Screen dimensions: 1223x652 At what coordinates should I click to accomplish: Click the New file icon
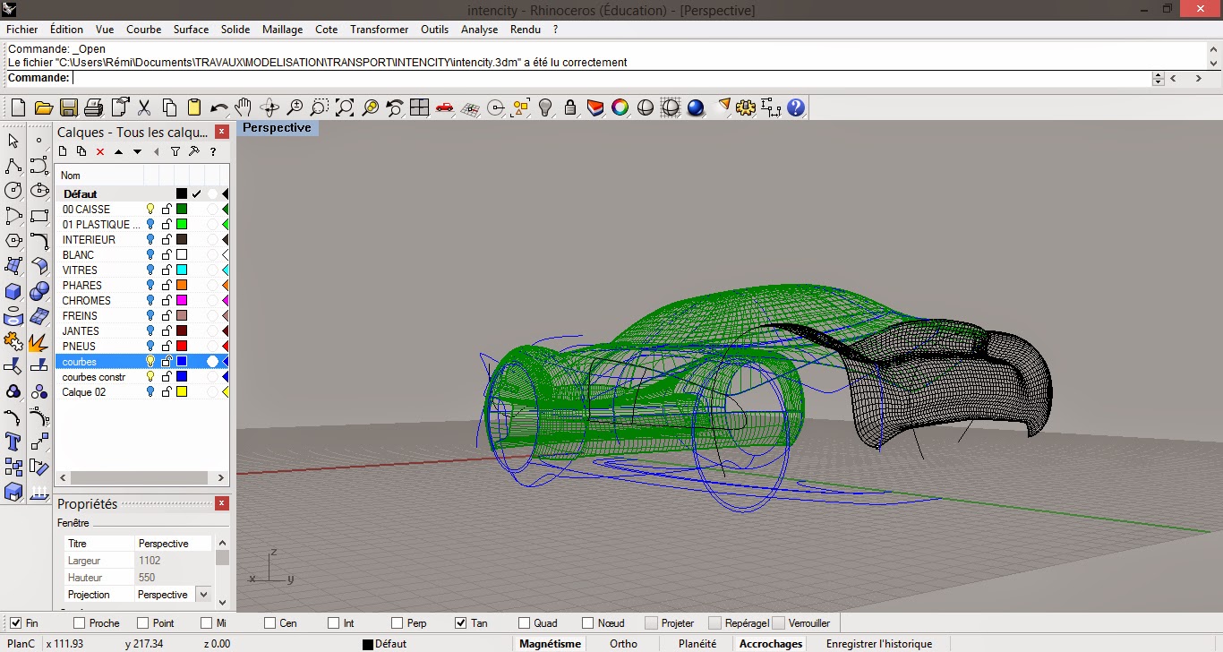18,108
